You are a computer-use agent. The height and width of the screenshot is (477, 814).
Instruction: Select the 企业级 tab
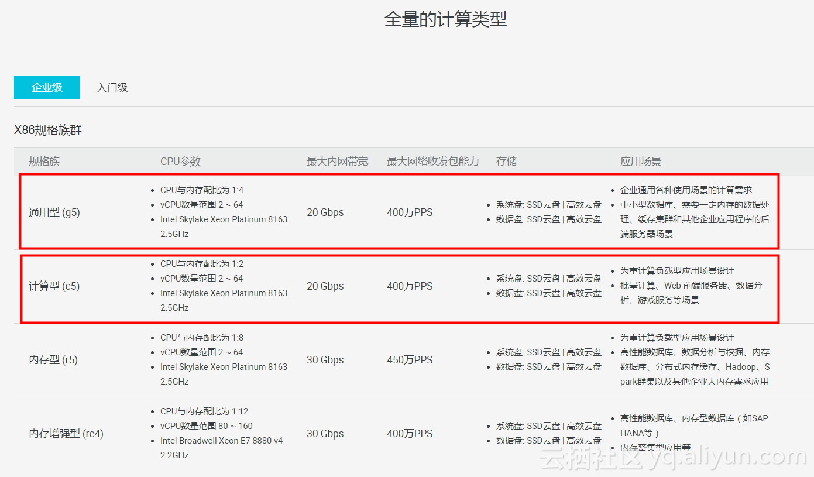[x=47, y=88]
